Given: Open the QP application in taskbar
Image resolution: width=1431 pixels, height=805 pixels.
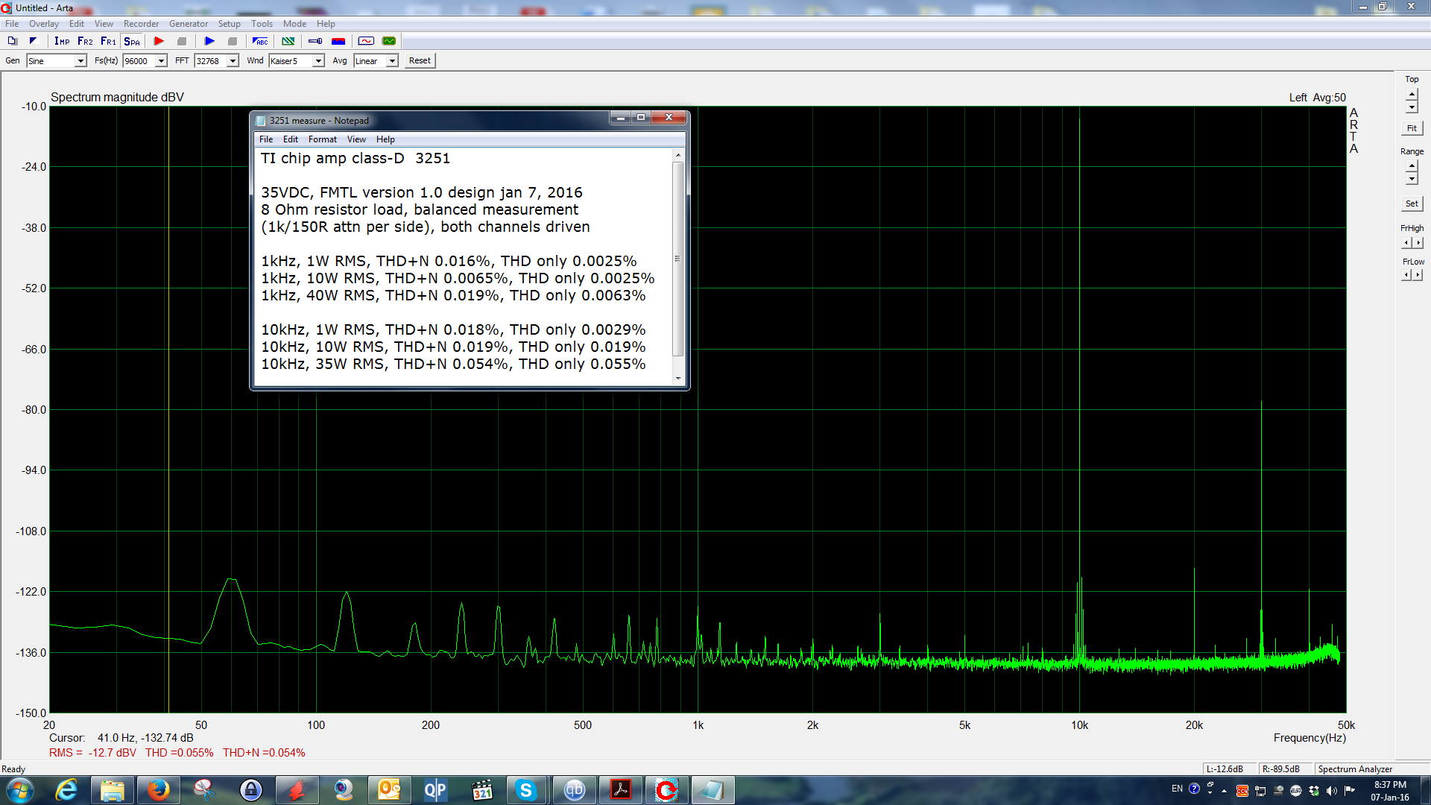Looking at the screenshot, I should [435, 790].
